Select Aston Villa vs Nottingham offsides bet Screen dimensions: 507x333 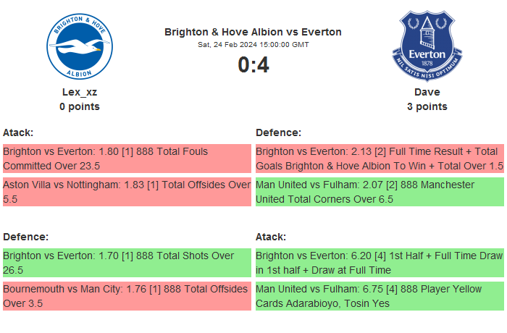(126, 192)
